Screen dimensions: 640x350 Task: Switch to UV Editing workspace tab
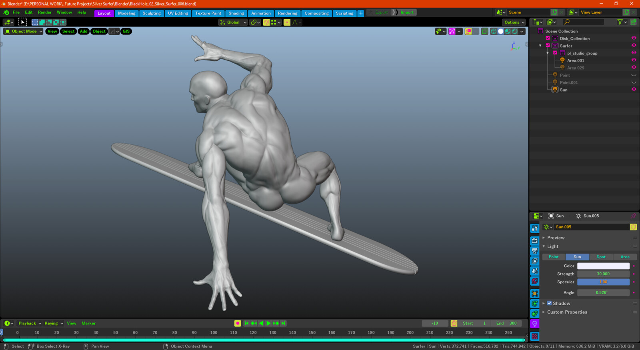tap(178, 13)
